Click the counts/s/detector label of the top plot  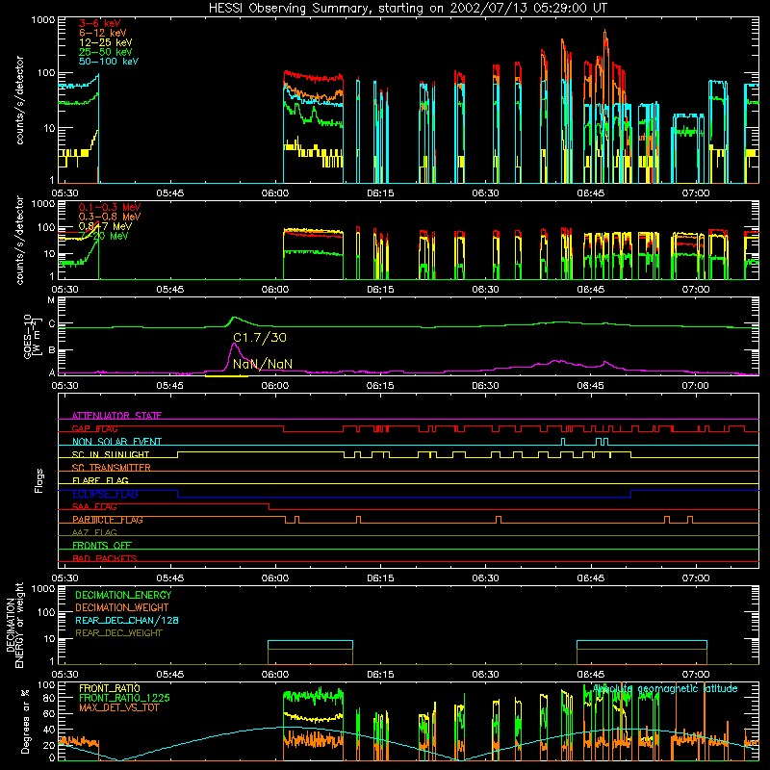(x=19, y=100)
